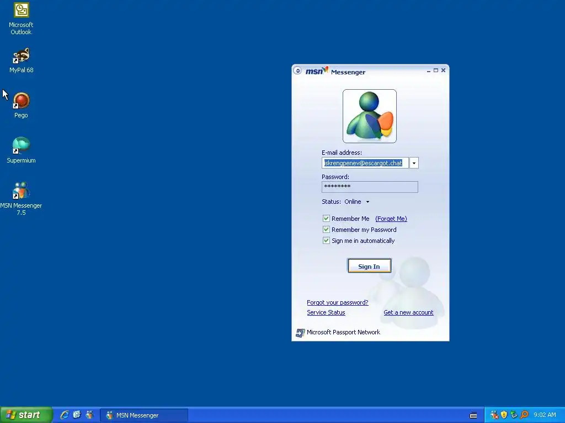This screenshot has height=423, width=565.
Task: Click the Sign In button
Action: click(x=369, y=266)
